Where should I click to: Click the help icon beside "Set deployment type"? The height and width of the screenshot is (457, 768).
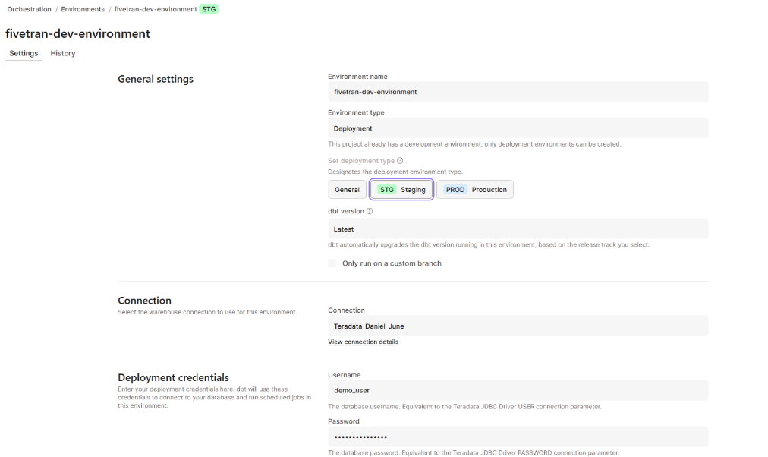point(400,160)
